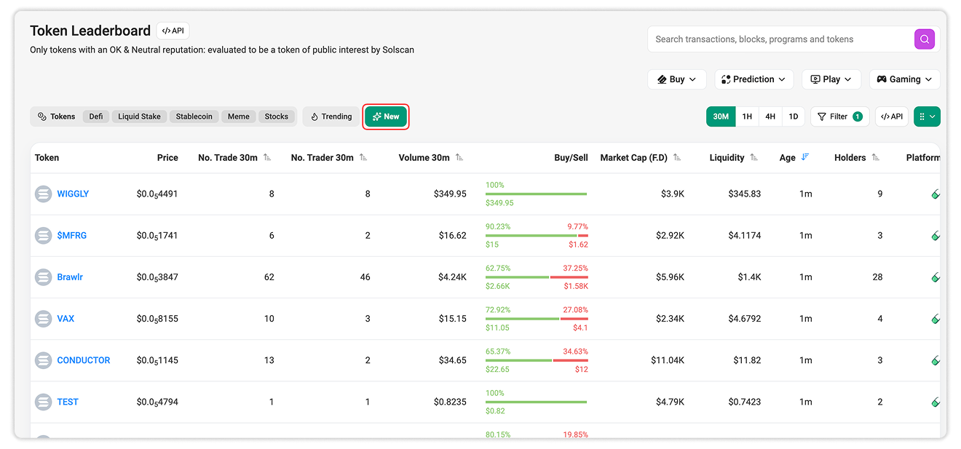Open the green grid columns dropdown

[927, 116]
